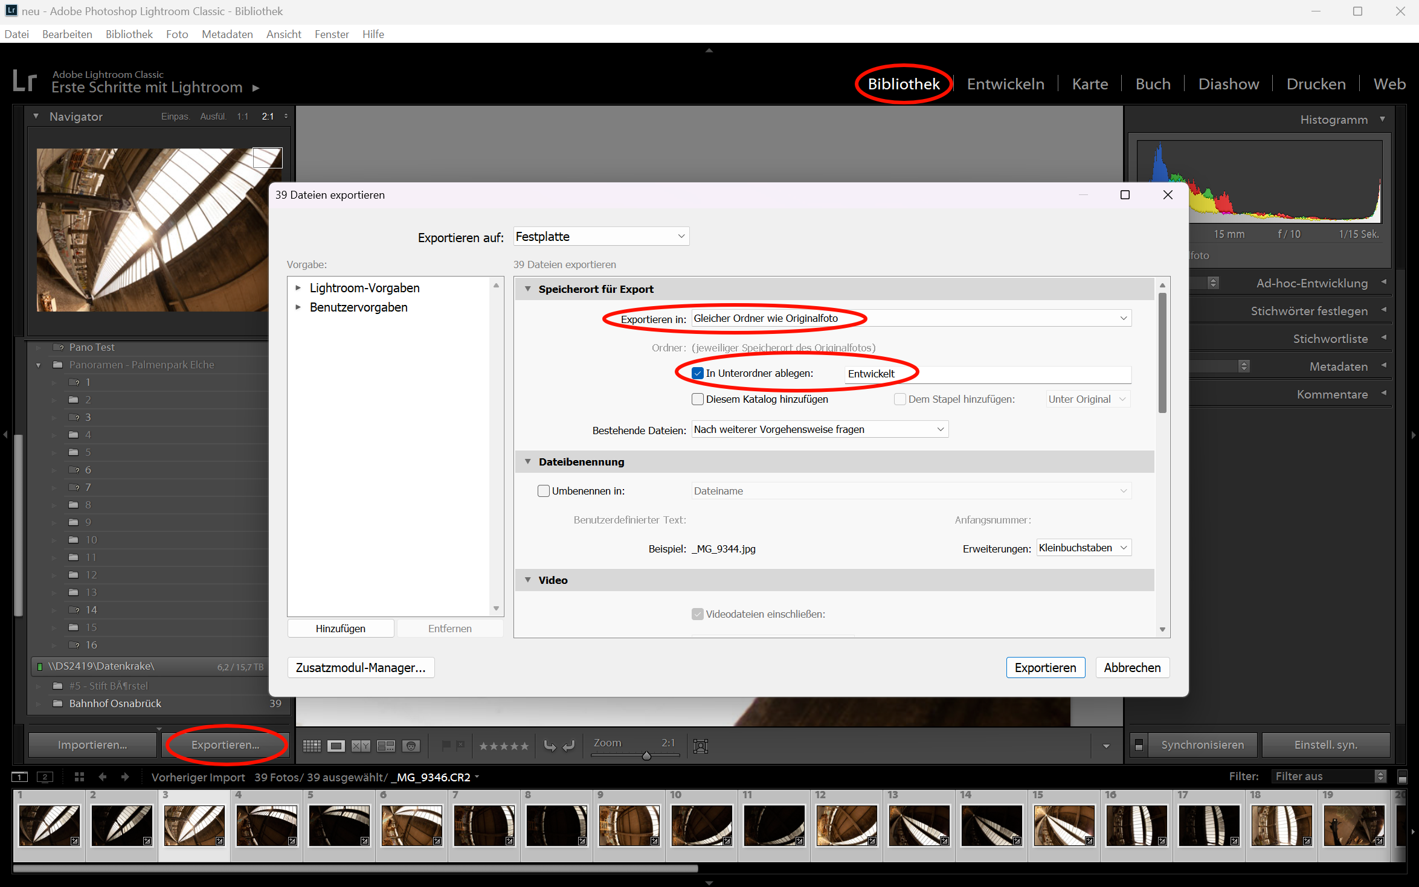
Task: Select navigator zoom 2:1
Action: coord(268,117)
